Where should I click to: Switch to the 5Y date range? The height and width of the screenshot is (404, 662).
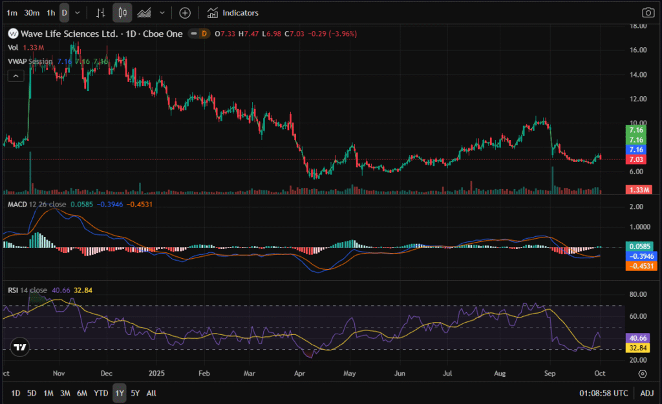(135, 393)
